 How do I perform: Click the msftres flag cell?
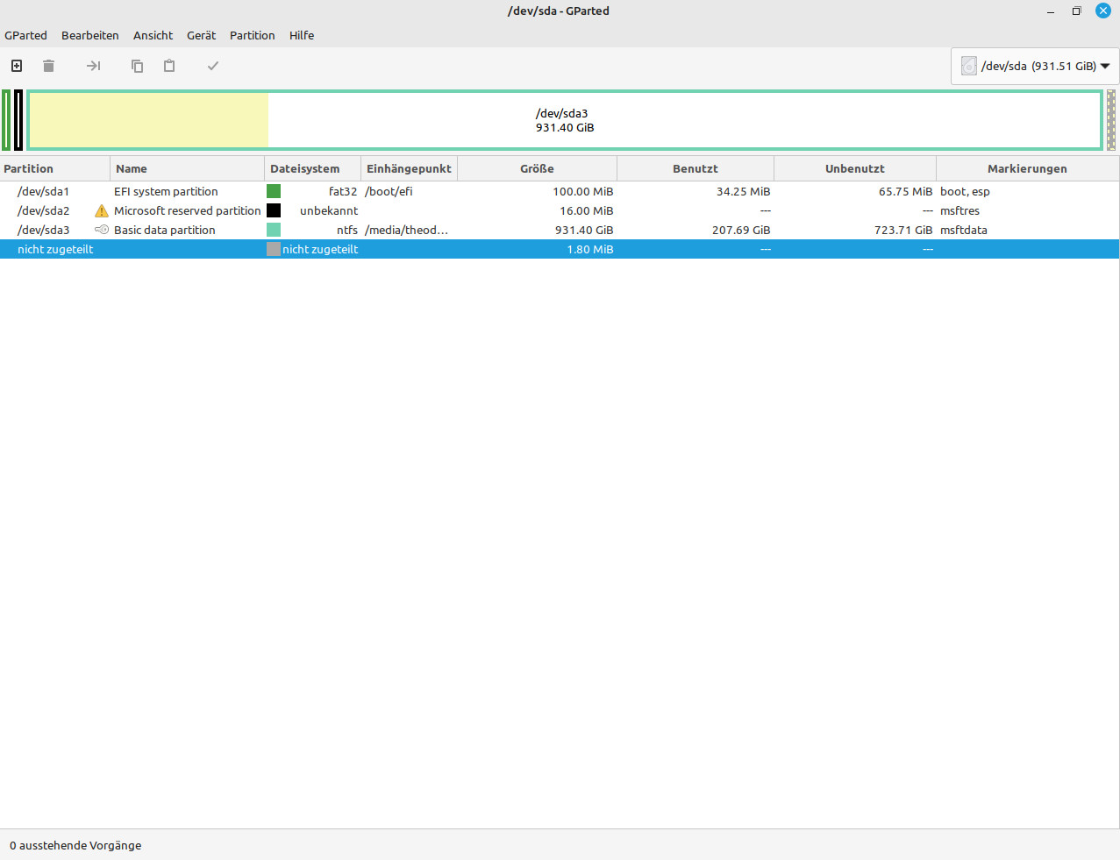960,210
